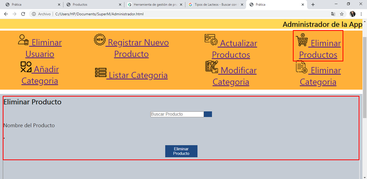Screen dimensions: 367x179
Task: Open the translate page icon in address bar
Action: pos(333,14)
